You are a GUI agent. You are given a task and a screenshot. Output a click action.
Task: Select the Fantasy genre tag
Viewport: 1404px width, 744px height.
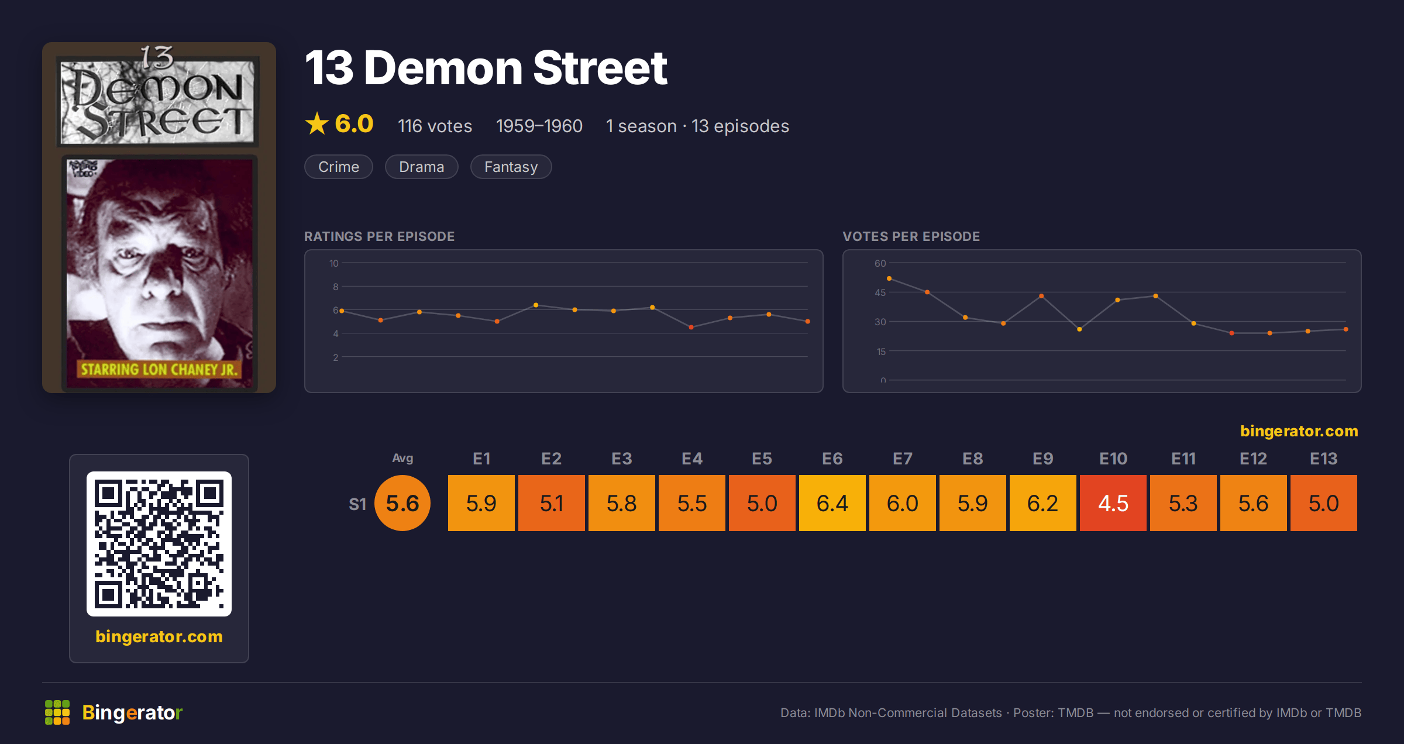tap(511, 167)
